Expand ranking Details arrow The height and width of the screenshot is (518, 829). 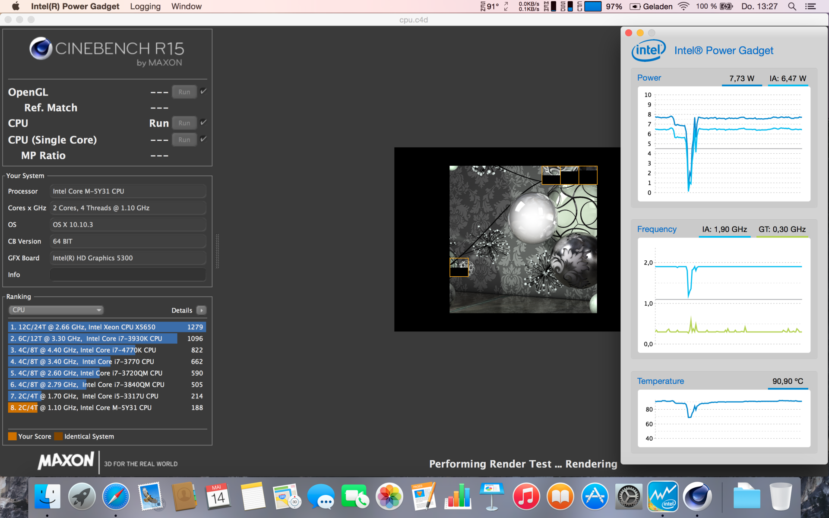point(201,310)
